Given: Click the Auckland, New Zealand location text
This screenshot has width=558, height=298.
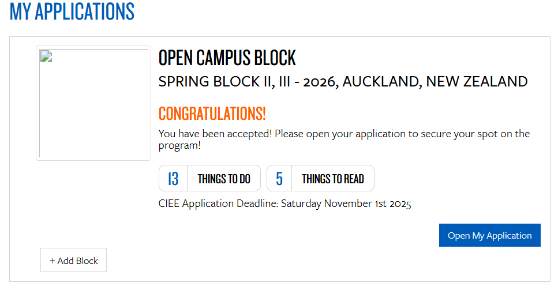Looking at the screenshot, I should click(x=435, y=82).
